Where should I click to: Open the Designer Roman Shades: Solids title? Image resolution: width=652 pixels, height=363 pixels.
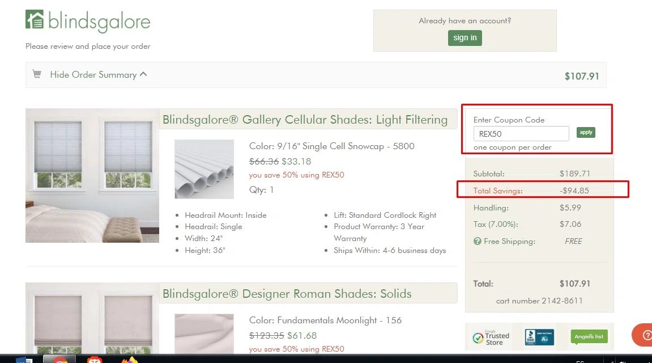(x=287, y=294)
